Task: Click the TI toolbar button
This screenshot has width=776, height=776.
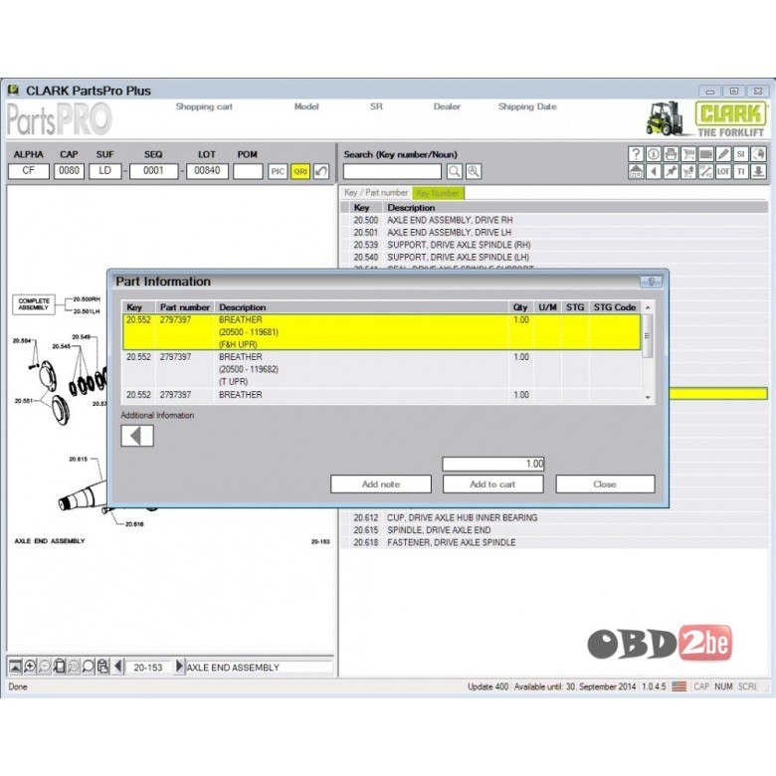Action: pos(741,172)
